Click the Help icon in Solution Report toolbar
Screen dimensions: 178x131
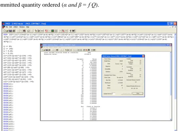pyautogui.click(x=92, y=50)
